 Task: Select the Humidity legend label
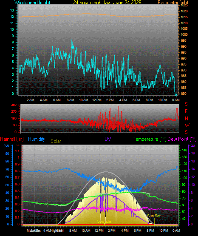tap(37, 139)
